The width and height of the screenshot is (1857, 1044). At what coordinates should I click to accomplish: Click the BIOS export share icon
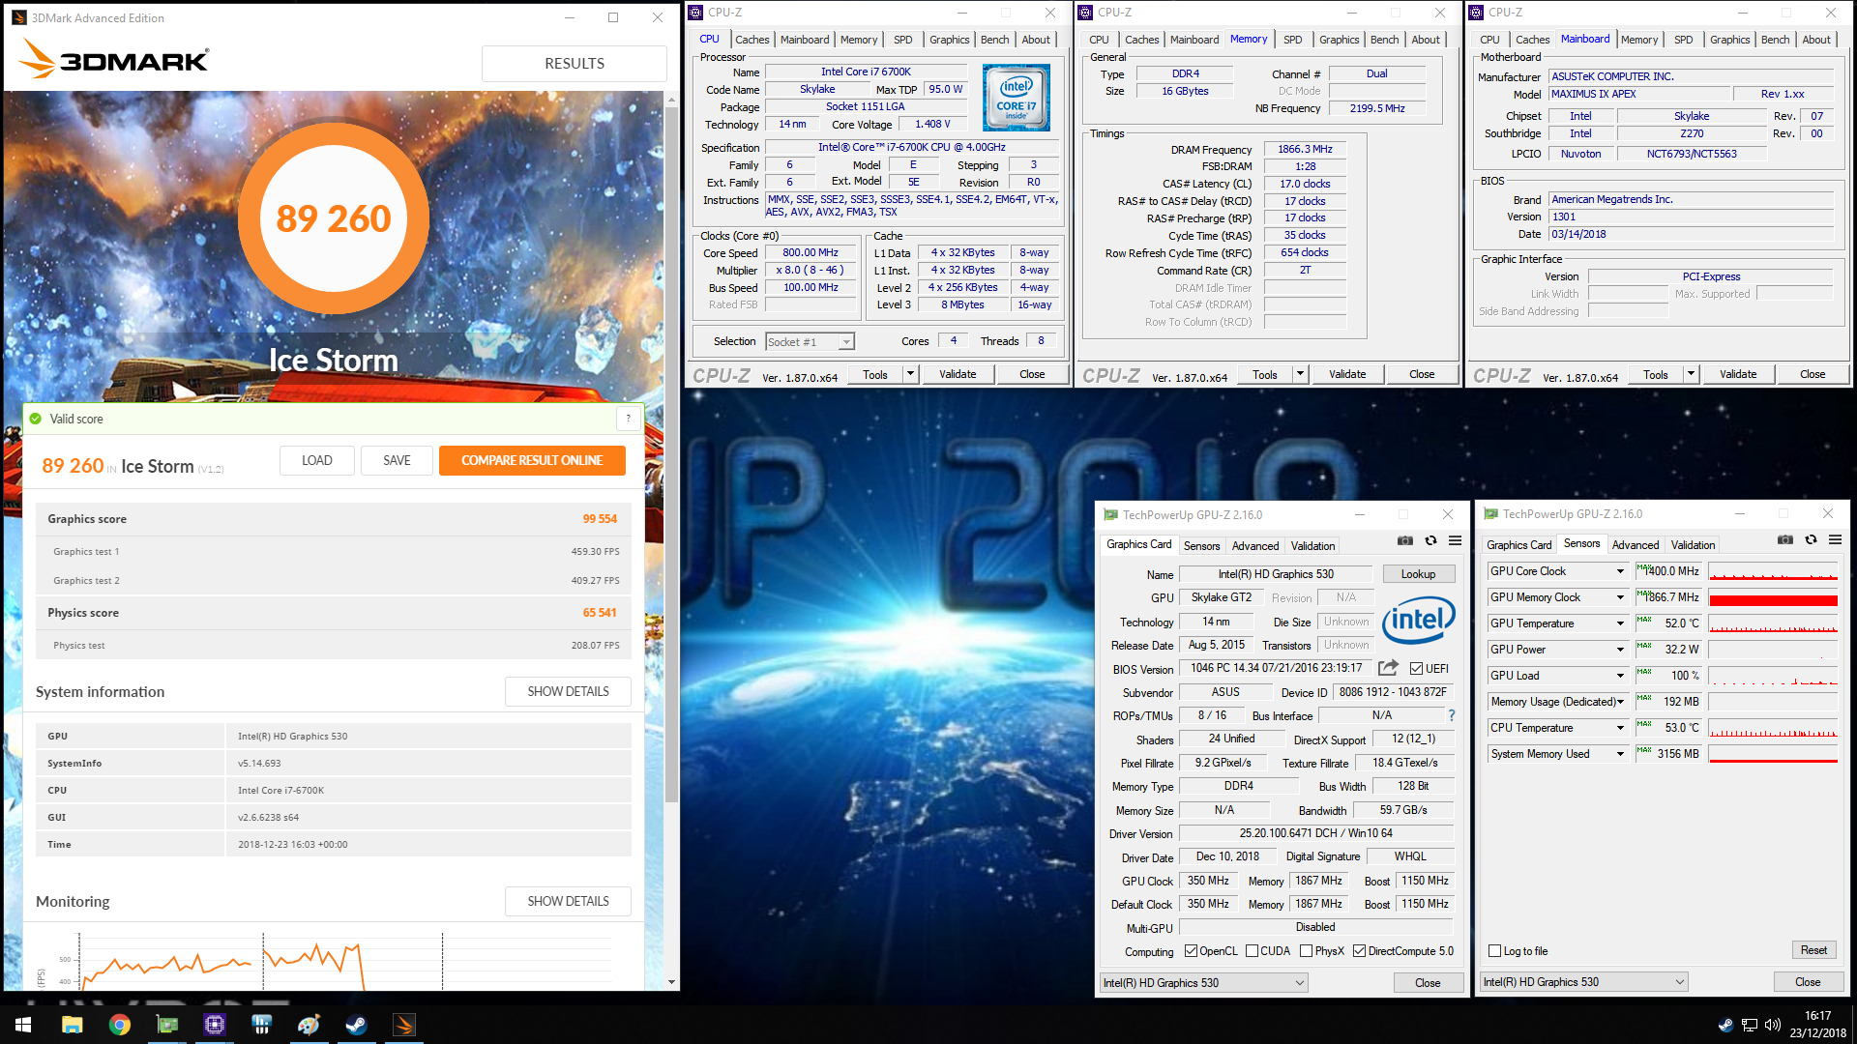tap(1388, 668)
